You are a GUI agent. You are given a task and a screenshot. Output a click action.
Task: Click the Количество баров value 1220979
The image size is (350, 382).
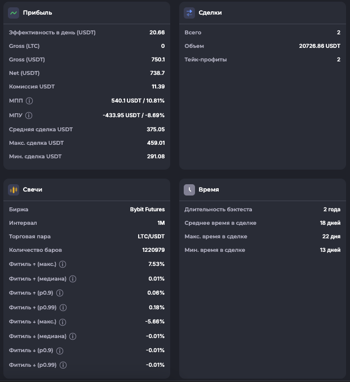click(153, 250)
